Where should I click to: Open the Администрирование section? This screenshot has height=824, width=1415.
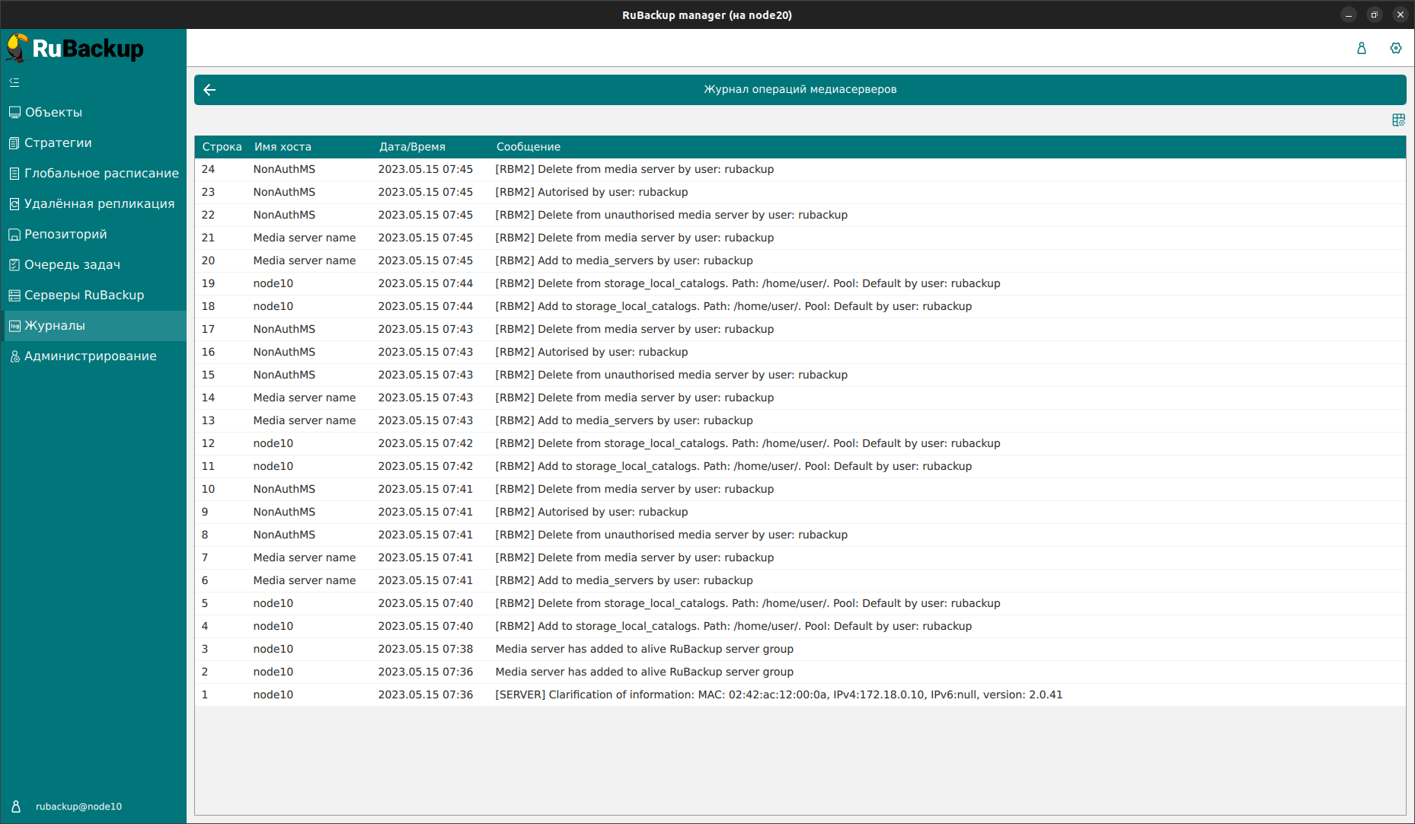(90, 356)
